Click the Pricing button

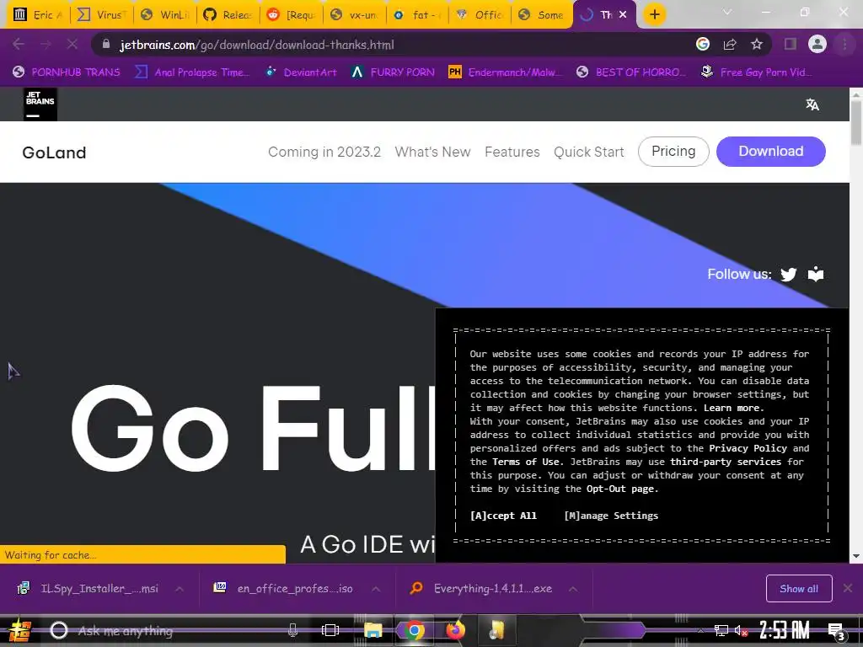coord(673,152)
